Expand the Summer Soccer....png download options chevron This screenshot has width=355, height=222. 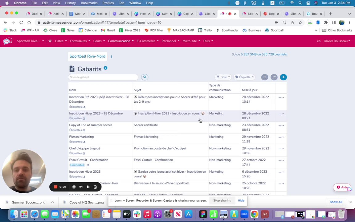[x=52, y=202]
